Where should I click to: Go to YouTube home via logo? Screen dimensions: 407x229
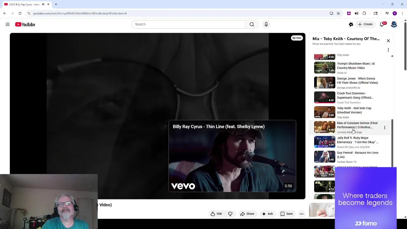point(25,24)
